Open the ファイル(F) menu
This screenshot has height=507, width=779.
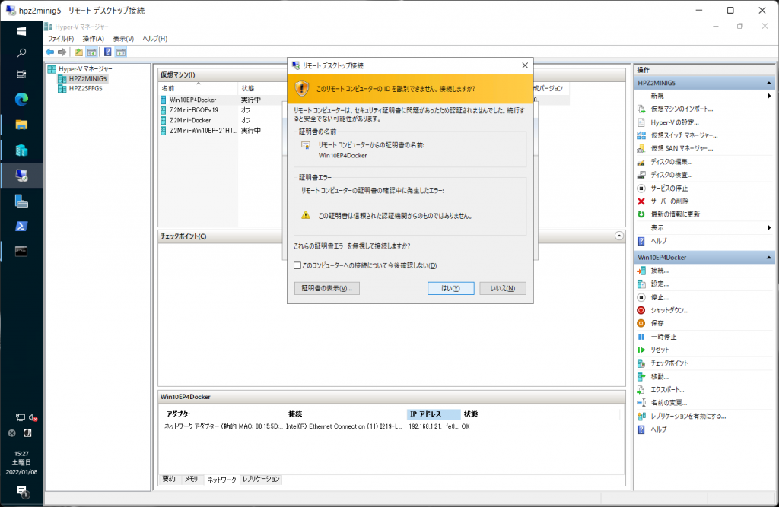click(x=61, y=39)
